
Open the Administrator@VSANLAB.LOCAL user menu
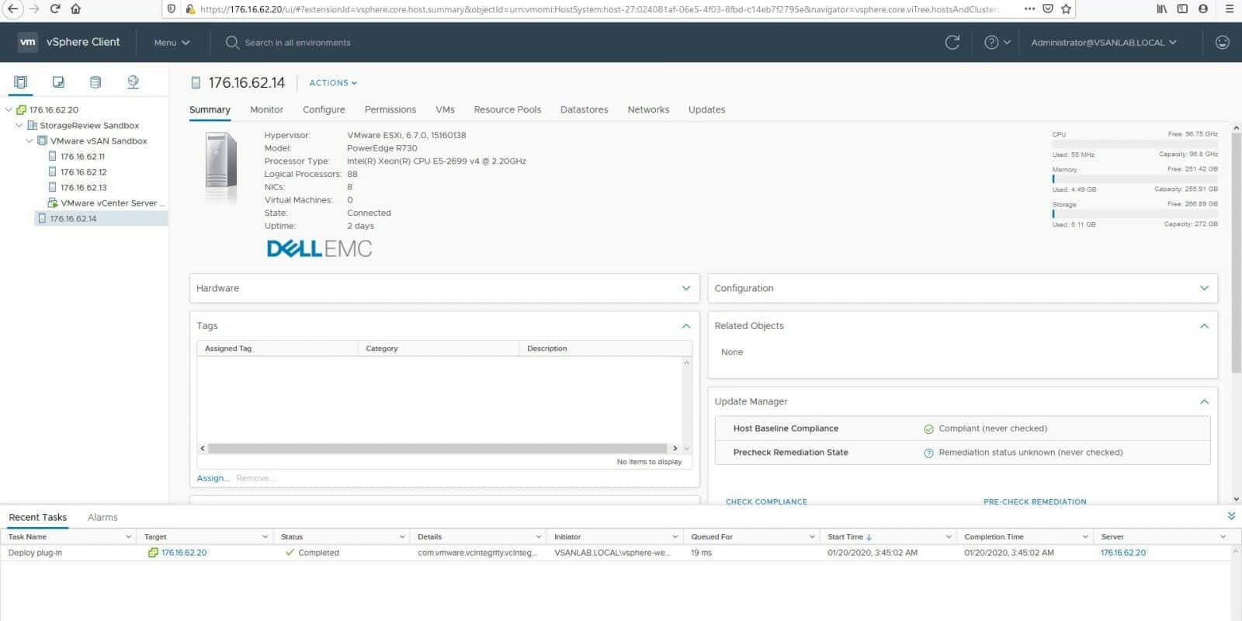[x=1103, y=43]
